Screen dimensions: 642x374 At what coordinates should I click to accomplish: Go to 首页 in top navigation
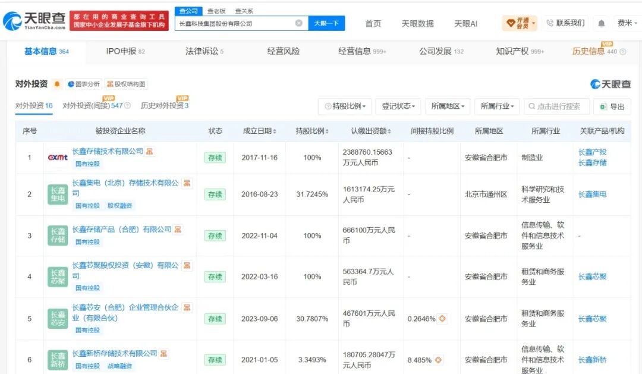(373, 24)
